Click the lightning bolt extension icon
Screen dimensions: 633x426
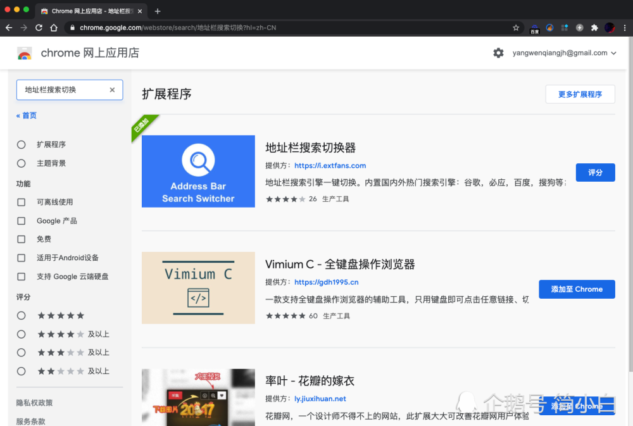(579, 28)
